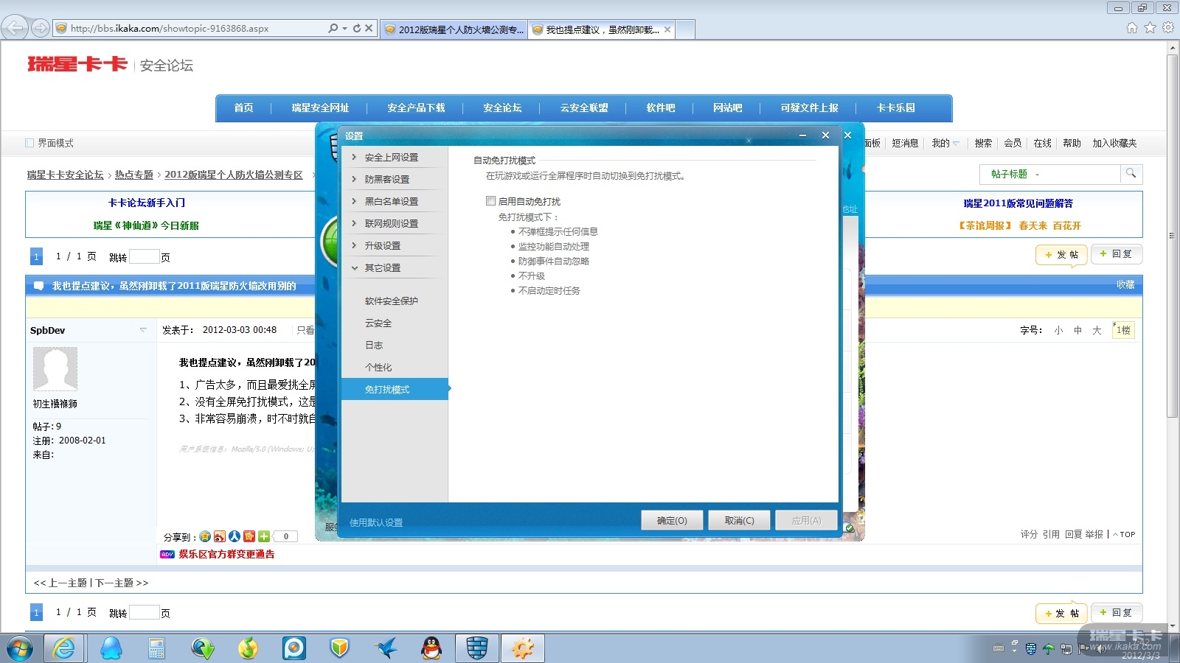Open the Thunder blue bird taskbar icon
1180x663 pixels.
click(x=386, y=648)
